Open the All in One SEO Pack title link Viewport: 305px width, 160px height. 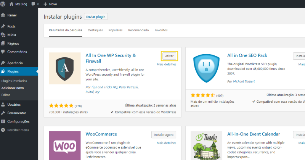click(247, 55)
